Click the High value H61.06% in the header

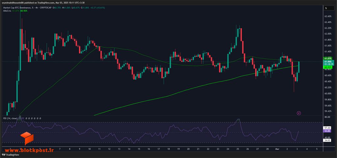coord(67,8)
